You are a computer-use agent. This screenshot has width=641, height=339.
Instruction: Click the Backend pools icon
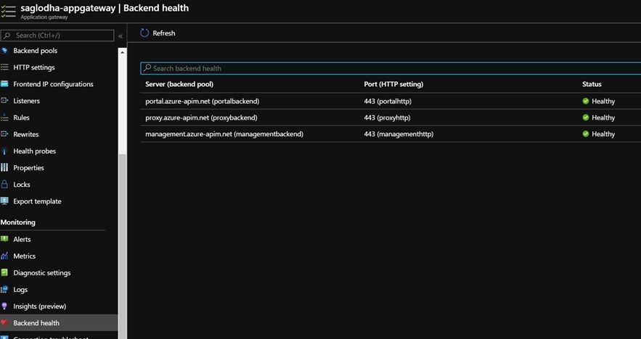click(x=4, y=51)
